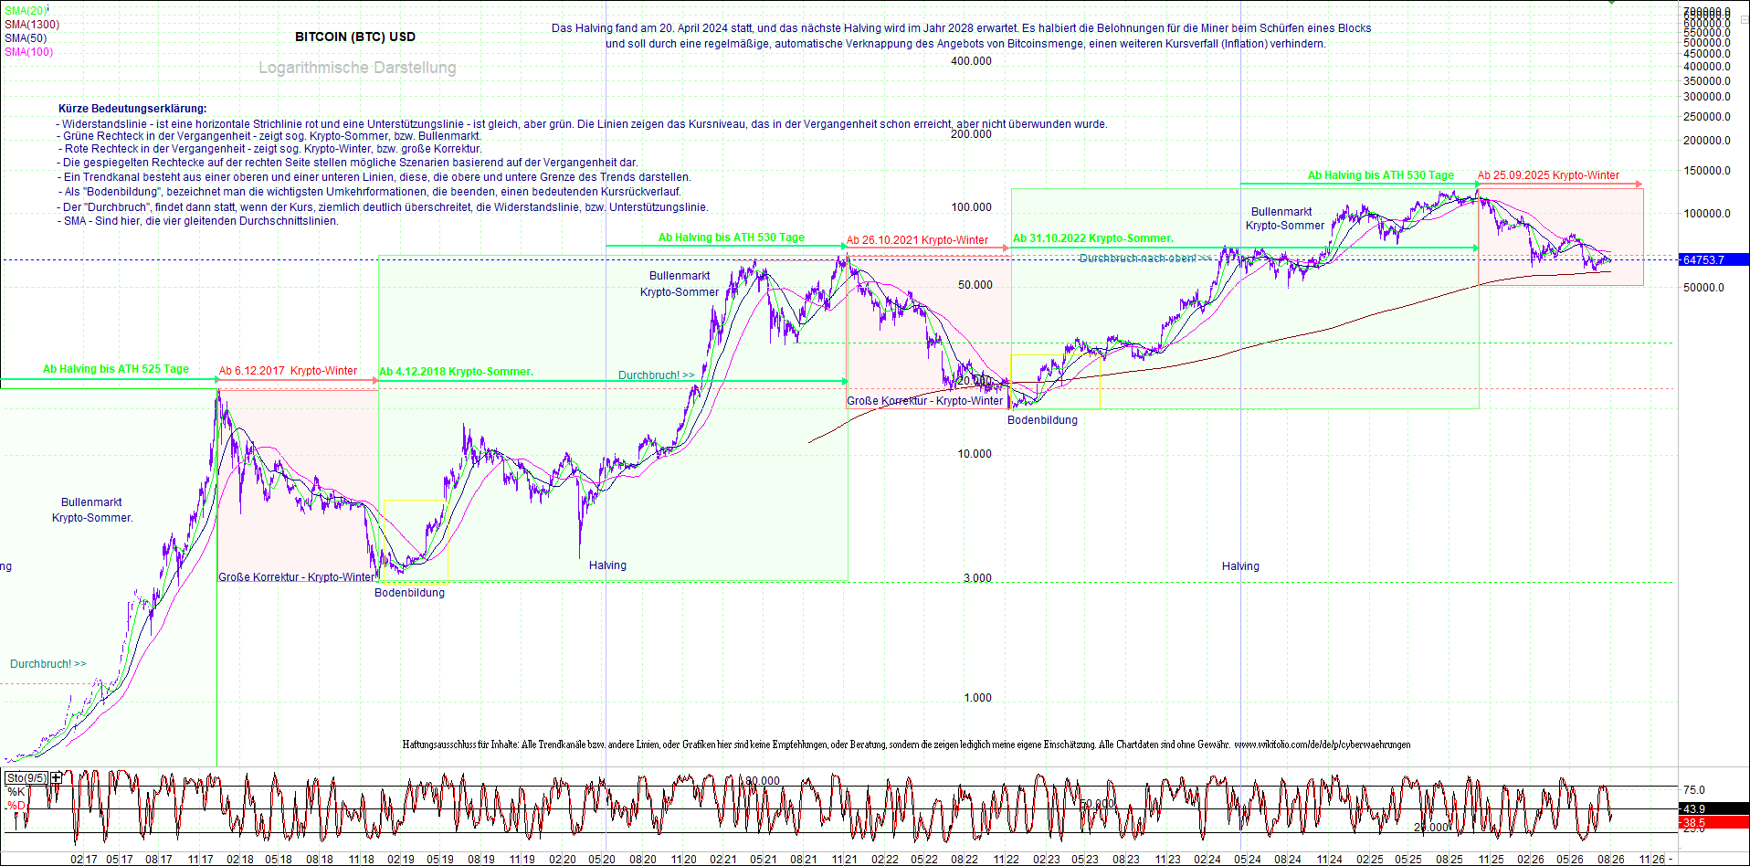Click the 'Ab 26.10.2021 Krypto-Winter' label
The height and width of the screenshot is (866, 1750).
click(x=917, y=240)
